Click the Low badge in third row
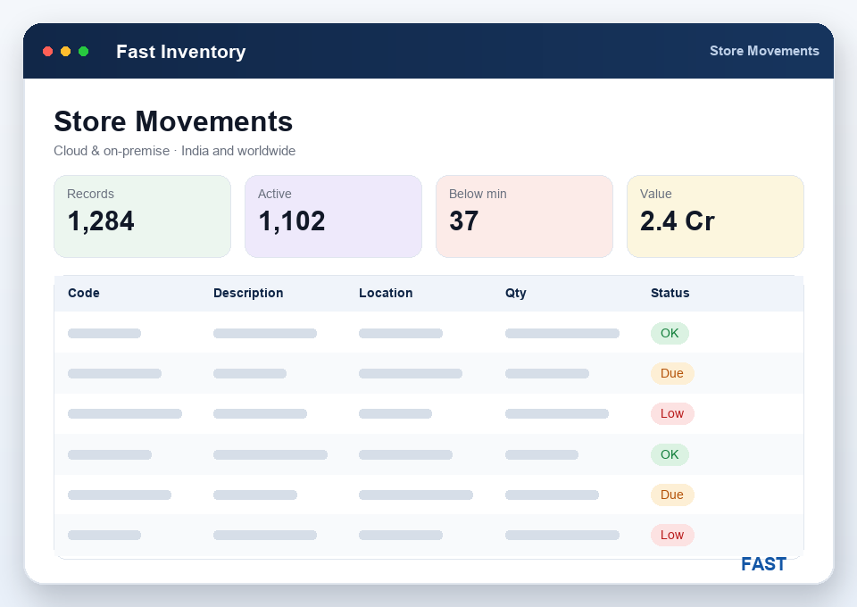Viewport: 857px width, 607px height. [672, 413]
